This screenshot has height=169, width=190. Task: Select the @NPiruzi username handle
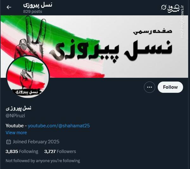click(x=15, y=116)
